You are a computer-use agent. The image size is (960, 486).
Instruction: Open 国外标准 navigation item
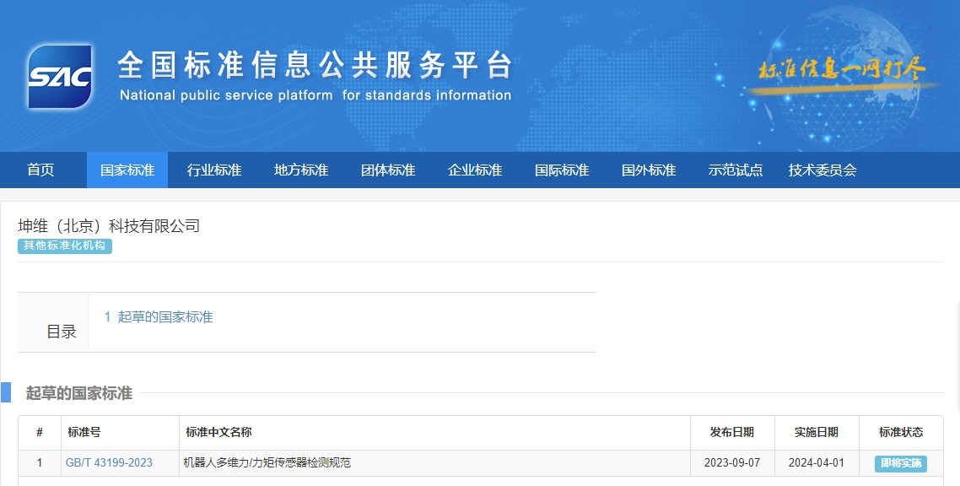(649, 170)
